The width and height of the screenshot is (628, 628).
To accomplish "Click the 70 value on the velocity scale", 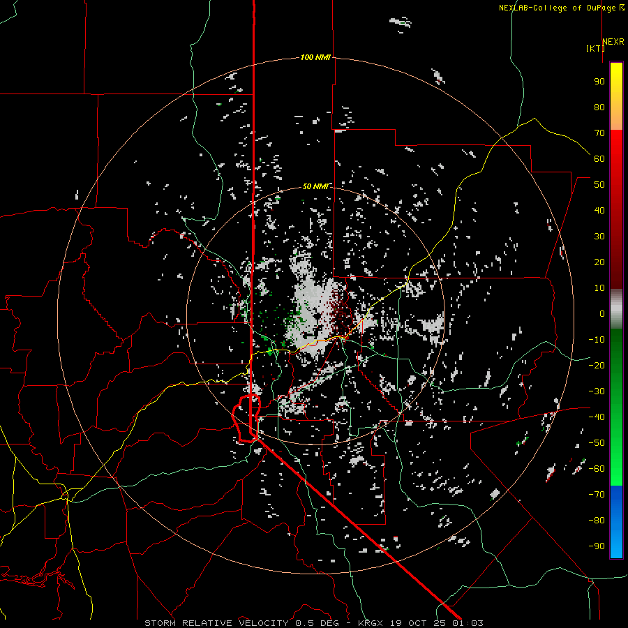I will click(599, 133).
